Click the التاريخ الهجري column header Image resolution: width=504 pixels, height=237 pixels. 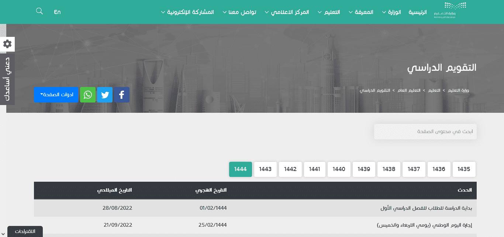(211, 190)
